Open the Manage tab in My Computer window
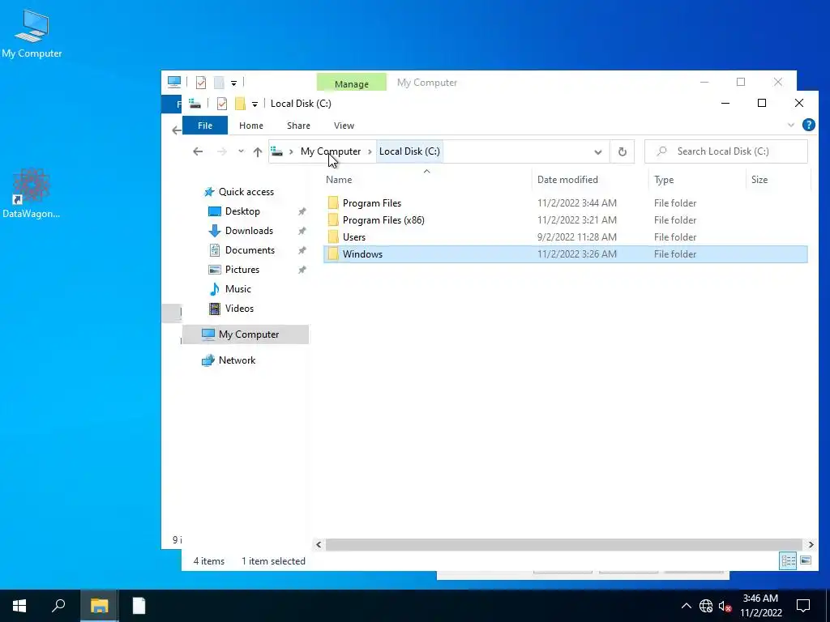The height and width of the screenshot is (622, 830). click(352, 83)
